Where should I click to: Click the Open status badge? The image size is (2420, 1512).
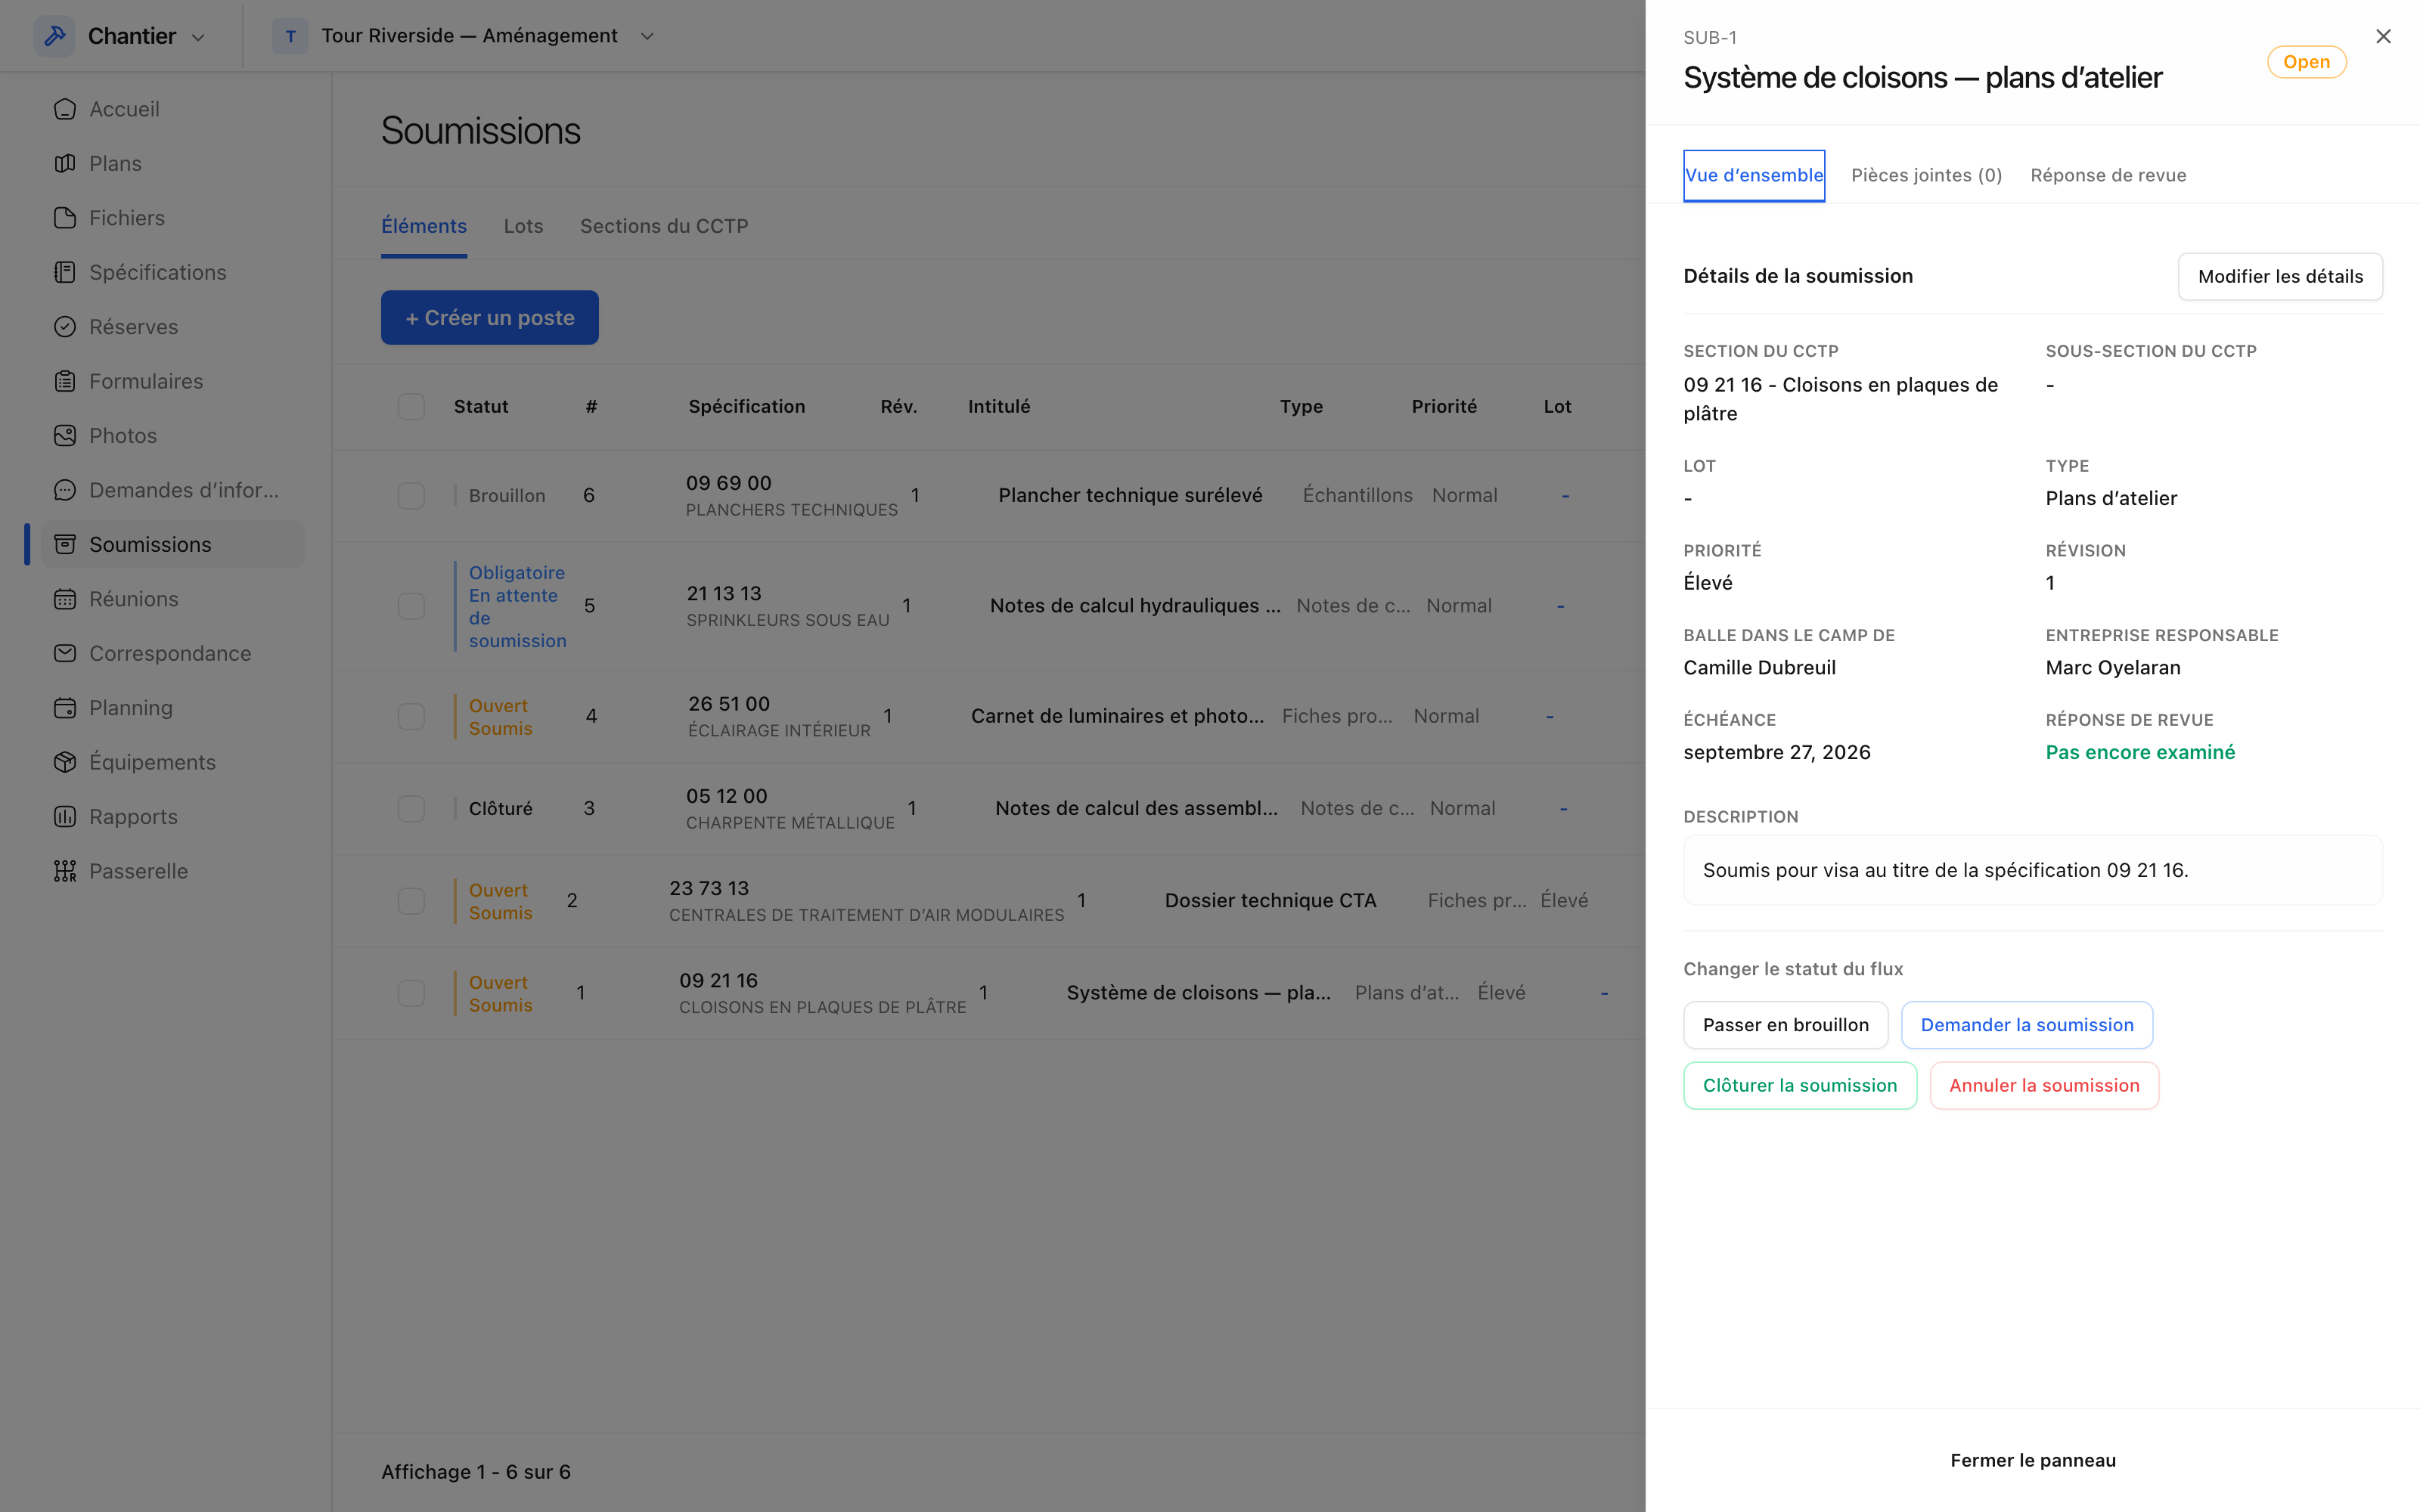coord(2306,62)
